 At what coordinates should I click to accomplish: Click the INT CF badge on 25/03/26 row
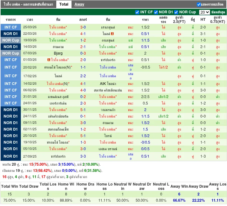(11, 27)
